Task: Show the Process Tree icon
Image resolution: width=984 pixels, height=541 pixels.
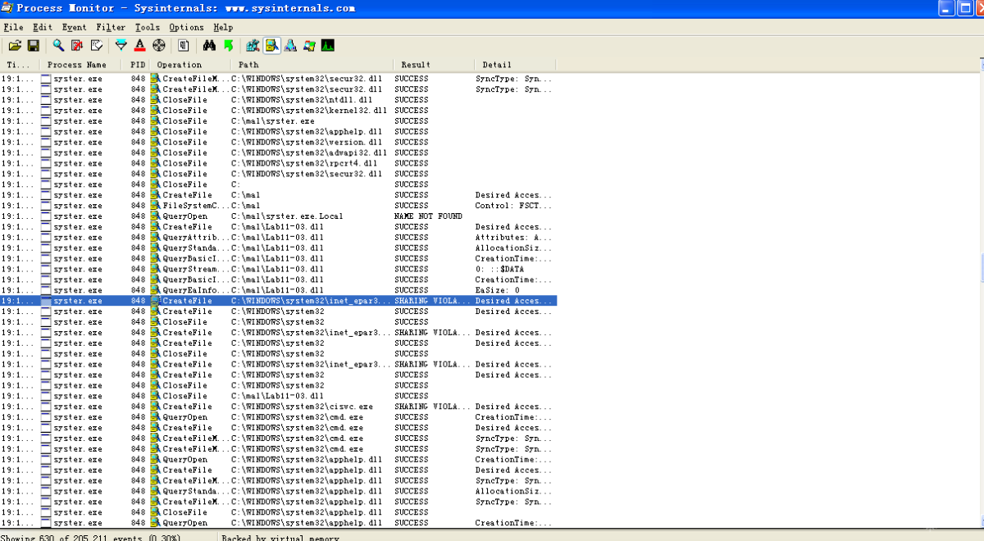Action: [184, 46]
